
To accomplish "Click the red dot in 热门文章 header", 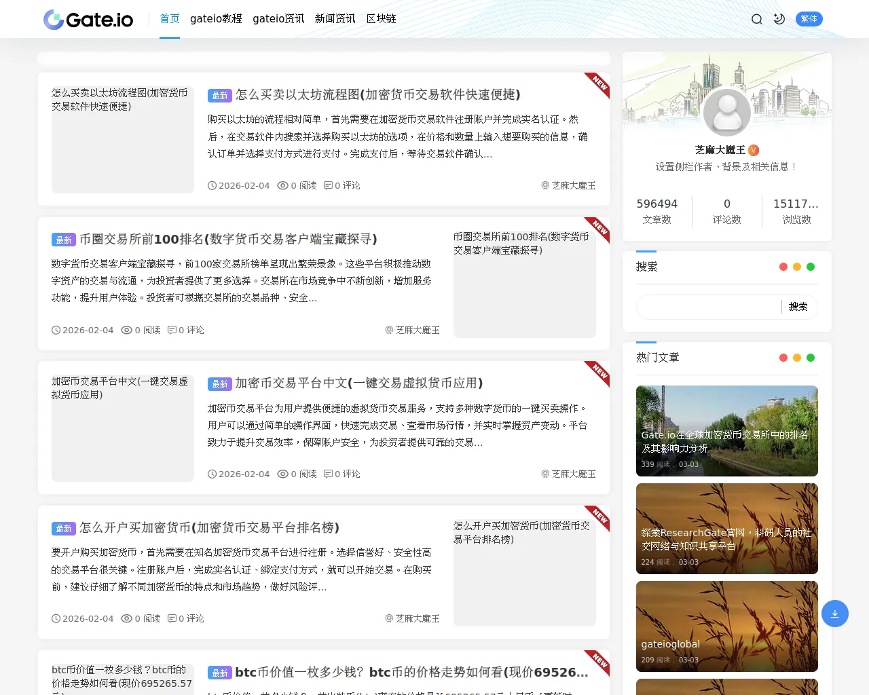I will tap(783, 358).
